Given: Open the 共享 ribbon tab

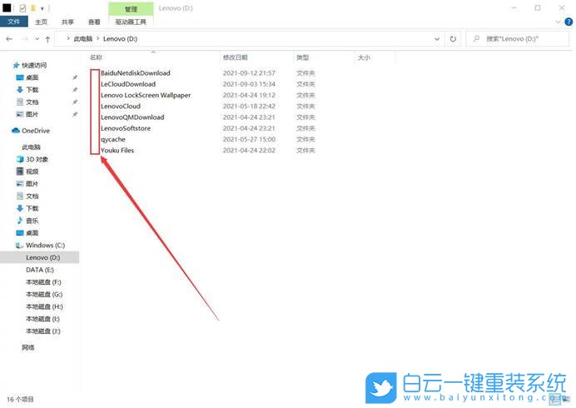Looking at the screenshot, I should coord(67,22).
